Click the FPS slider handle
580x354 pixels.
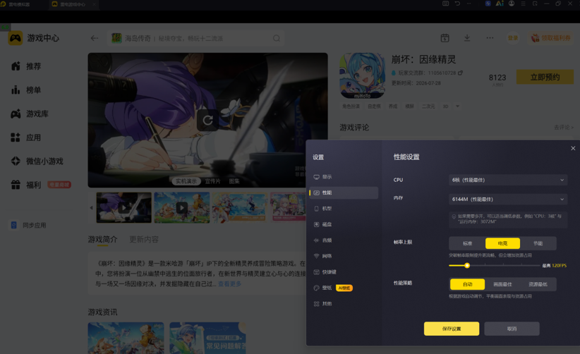tap(467, 265)
